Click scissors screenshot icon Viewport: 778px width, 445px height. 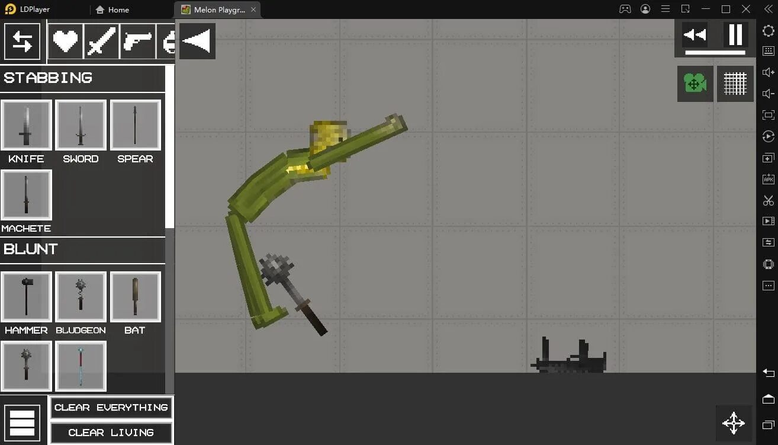768,200
